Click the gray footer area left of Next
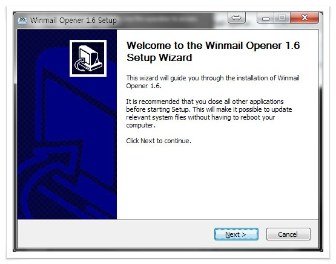This screenshot has width=336, height=264. (116, 234)
